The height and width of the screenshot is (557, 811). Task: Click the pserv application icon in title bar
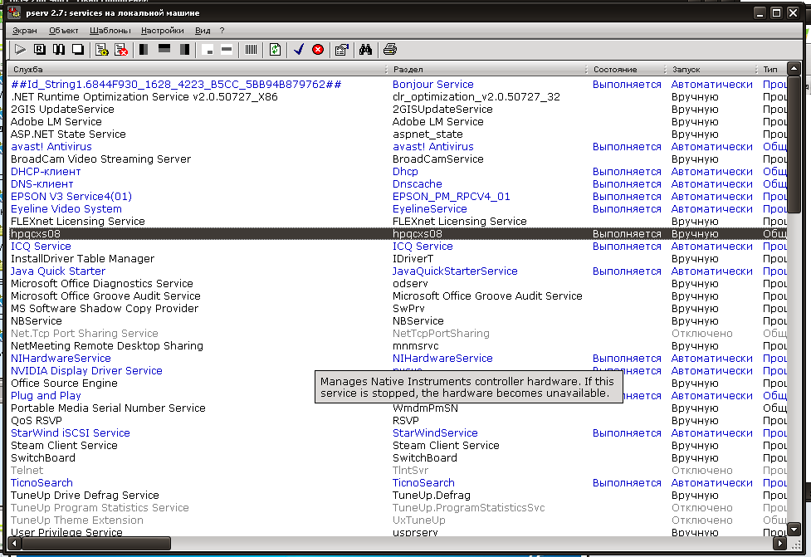tap(14, 12)
